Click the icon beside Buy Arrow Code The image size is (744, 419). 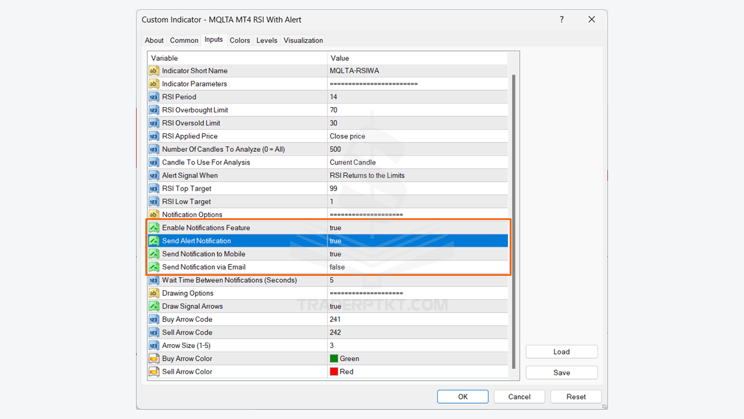(154, 319)
